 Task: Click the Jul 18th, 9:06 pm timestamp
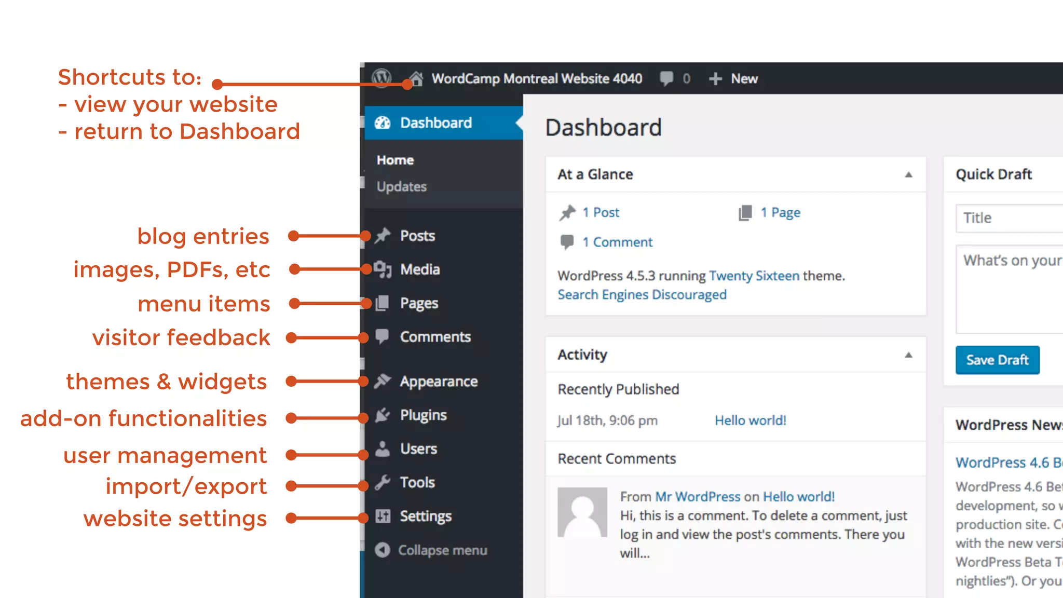[608, 420]
